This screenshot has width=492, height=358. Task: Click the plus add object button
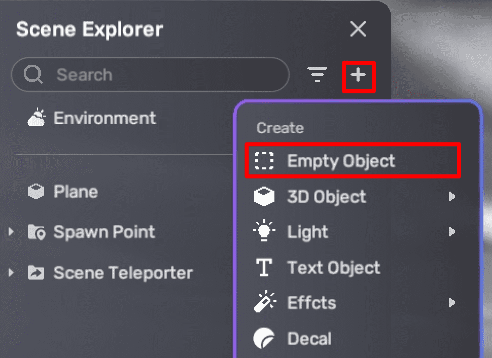[359, 76]
